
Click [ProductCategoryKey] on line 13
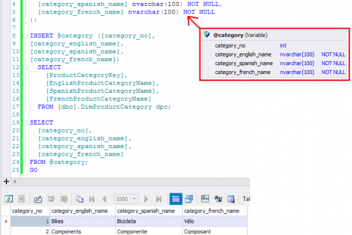point(84,75)
